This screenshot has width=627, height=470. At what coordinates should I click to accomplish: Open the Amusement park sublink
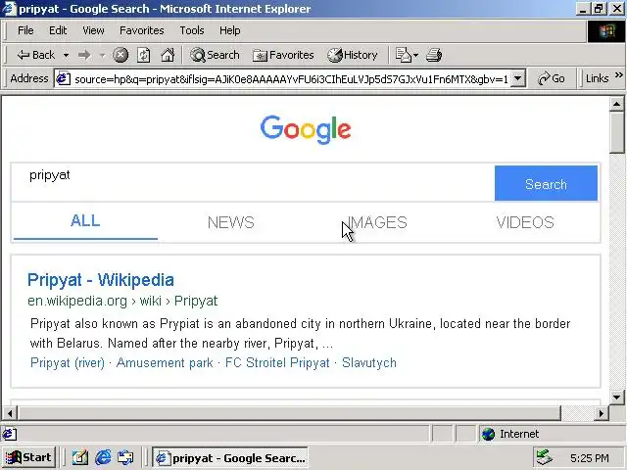point(165,363)
